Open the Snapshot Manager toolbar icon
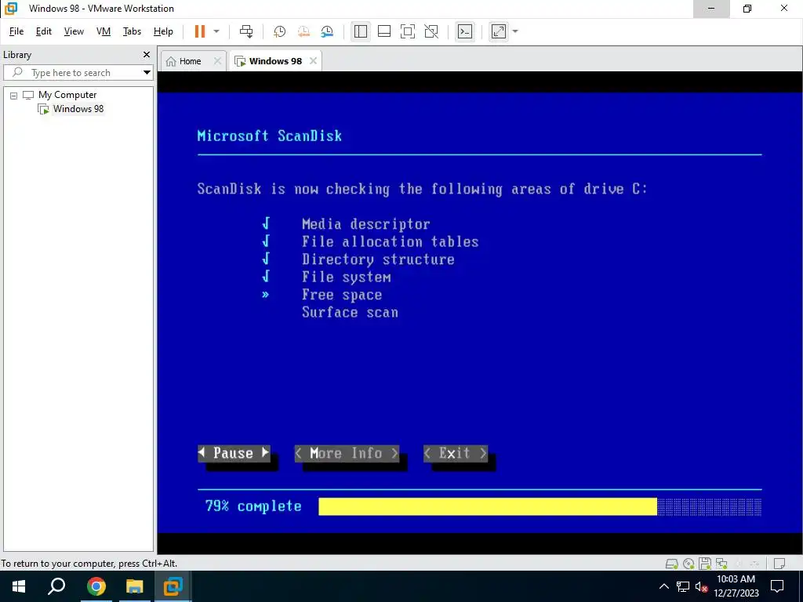Image resolution: width=803 pixels, height=602 pixels. [327, 31]
